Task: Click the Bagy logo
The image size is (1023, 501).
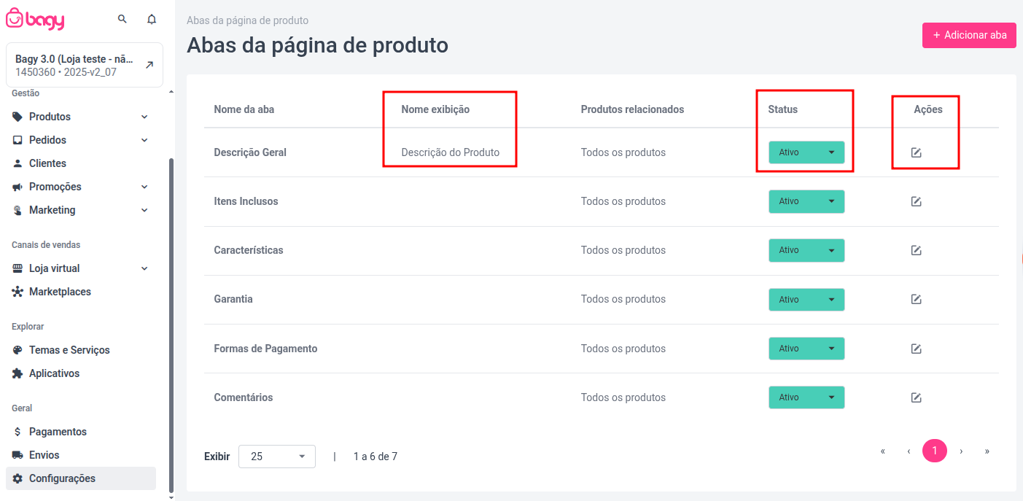Action: (x=35, y=19)
